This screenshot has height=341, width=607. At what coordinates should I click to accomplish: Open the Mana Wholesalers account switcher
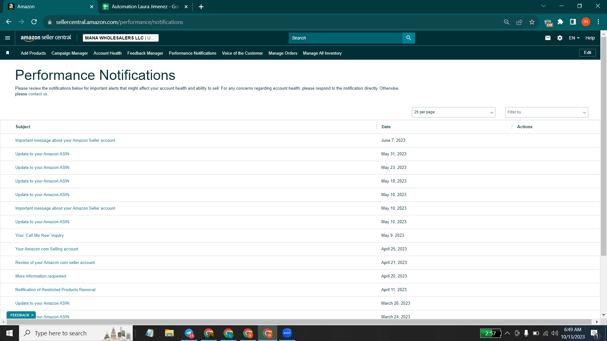(x=121, y=38)
